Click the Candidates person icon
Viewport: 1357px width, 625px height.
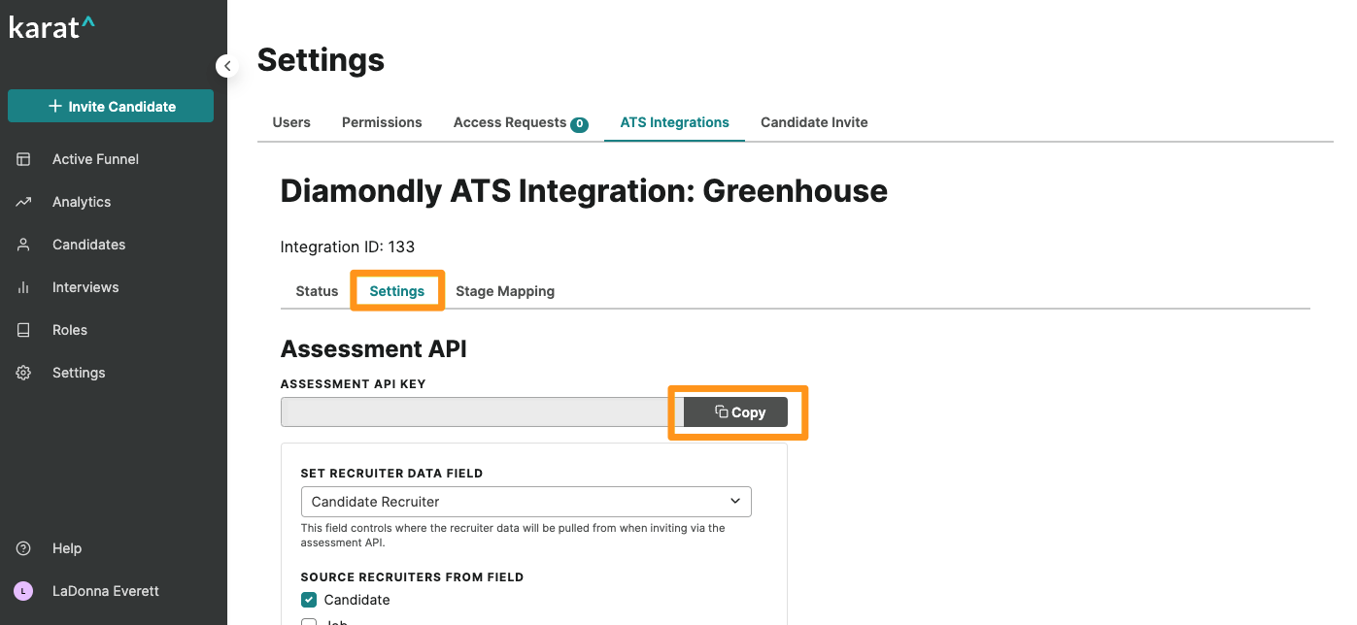(x=23, y=245)
